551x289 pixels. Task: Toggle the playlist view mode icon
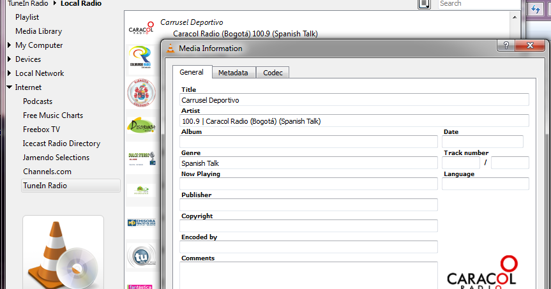tap(424, 4)
